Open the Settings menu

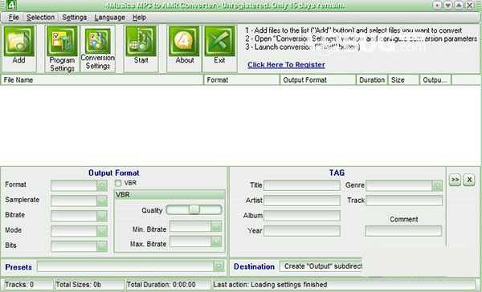(x=75, y=18)
